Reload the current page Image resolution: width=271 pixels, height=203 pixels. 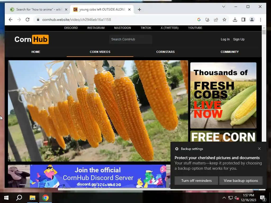pyautogui.click(x=28, y=20)
